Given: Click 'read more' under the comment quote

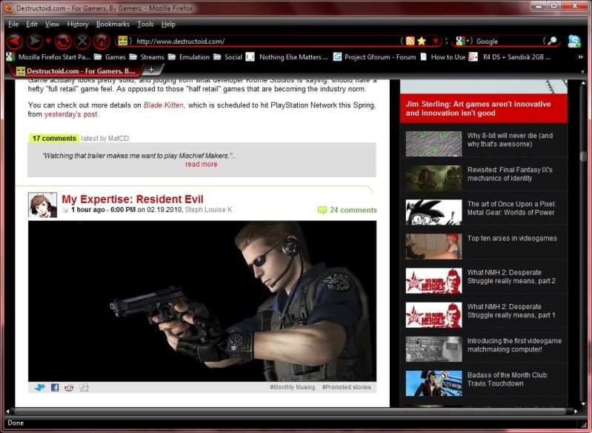Looking at the screenshot, I should tap(202, 165).
